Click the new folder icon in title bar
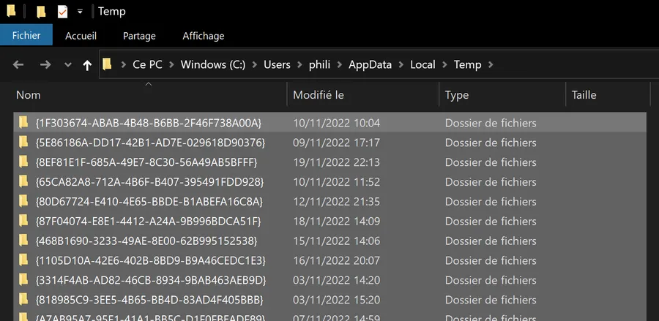 (40, 12)
